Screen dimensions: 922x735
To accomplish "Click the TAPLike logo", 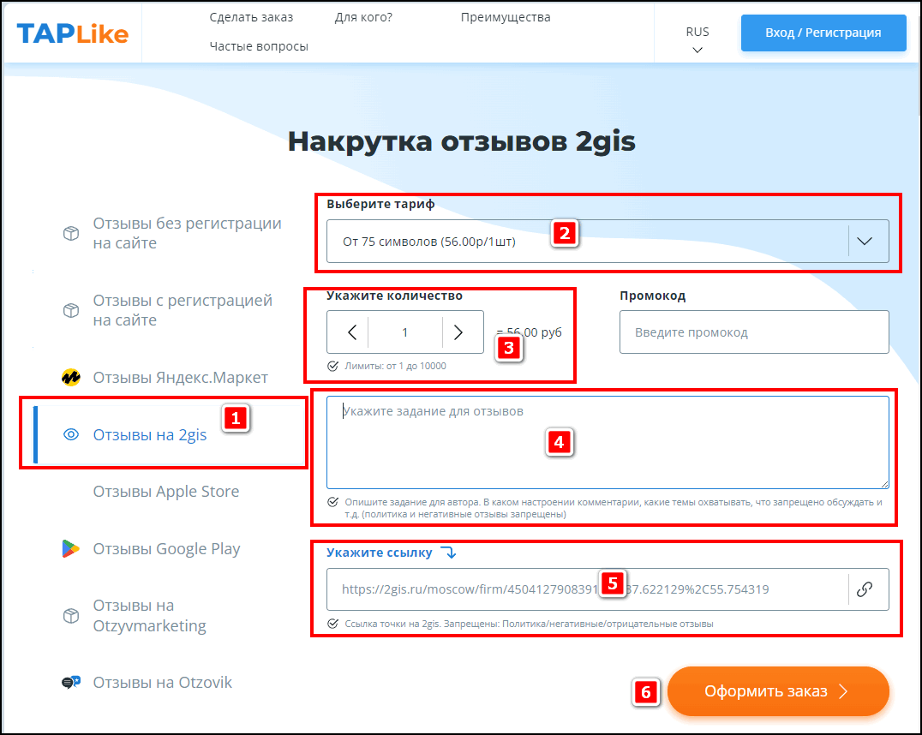I will [x=72, y=33].
